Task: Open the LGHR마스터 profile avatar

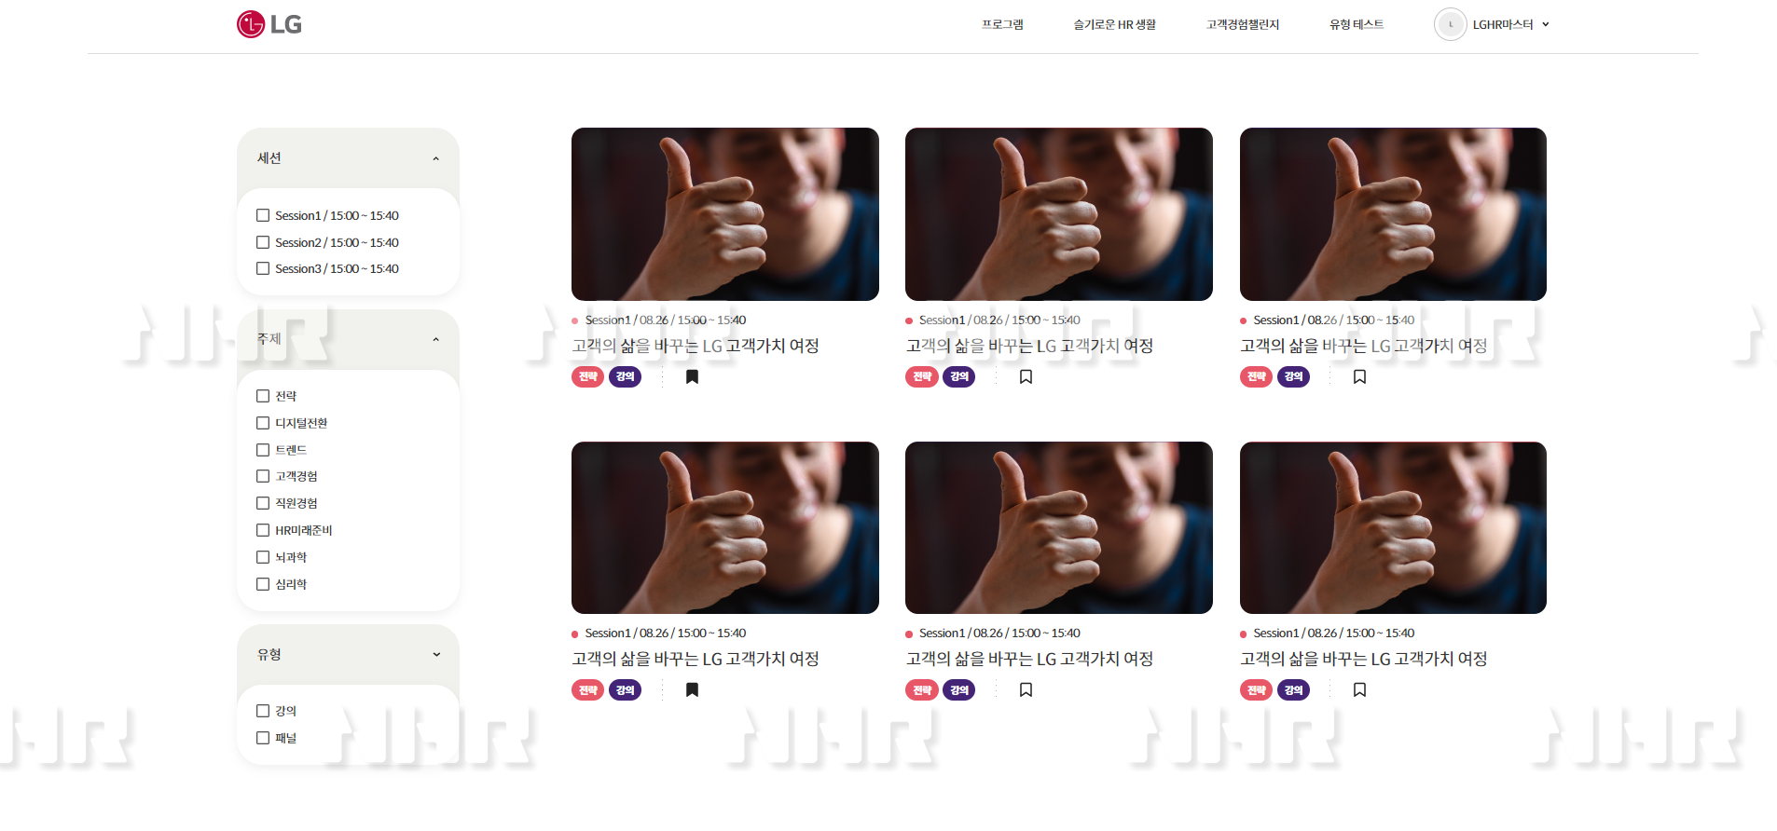Action: click(x=1450, y=24)
